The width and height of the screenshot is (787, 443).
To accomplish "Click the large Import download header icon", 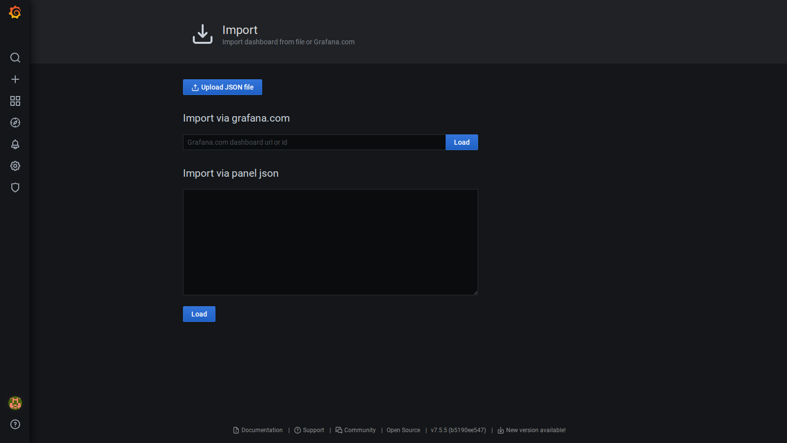I will (x=203, y=34).
